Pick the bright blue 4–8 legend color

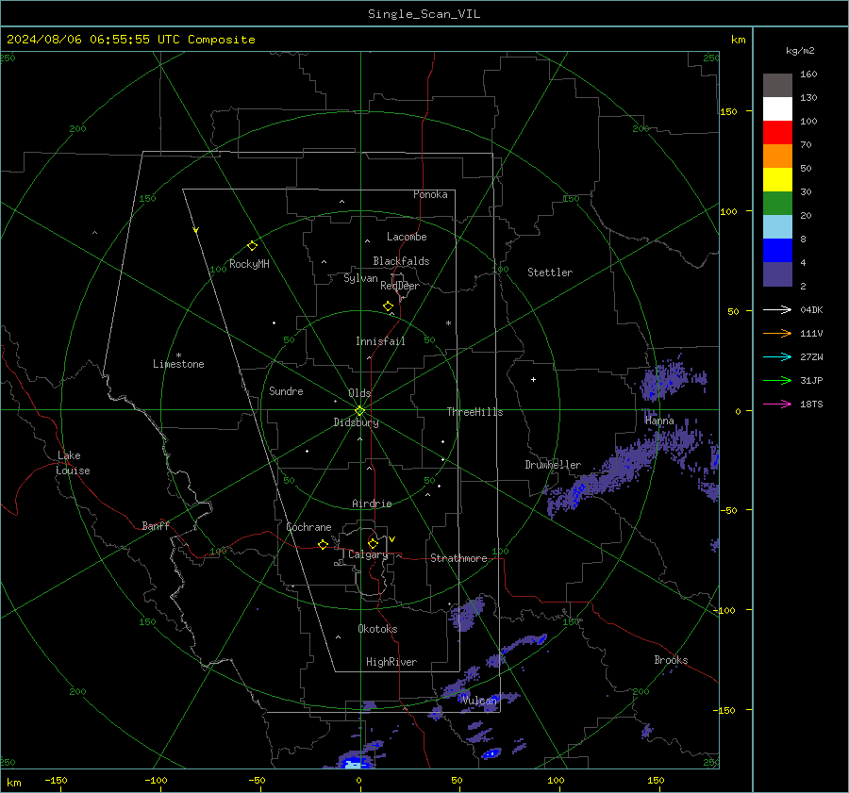click(x=777, y=250)
